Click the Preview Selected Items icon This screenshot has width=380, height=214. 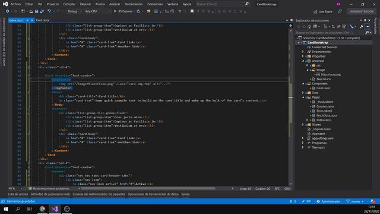[x=368, y=26]
